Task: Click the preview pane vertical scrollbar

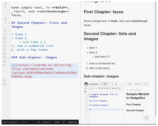Action: (155, 58)
